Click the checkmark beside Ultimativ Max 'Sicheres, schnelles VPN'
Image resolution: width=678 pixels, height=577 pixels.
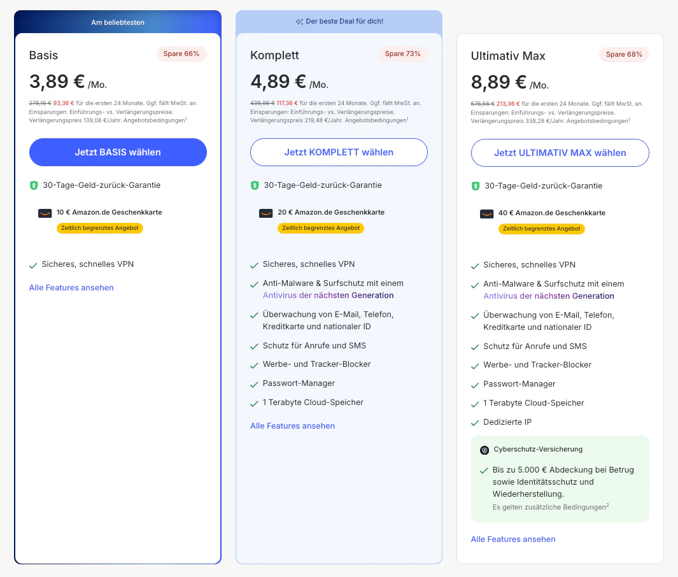475,266
